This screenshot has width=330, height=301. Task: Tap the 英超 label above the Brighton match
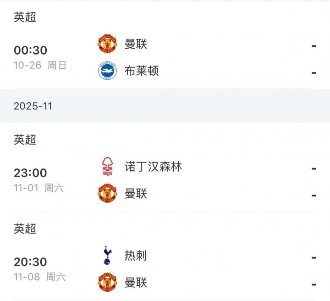[25, 17]
